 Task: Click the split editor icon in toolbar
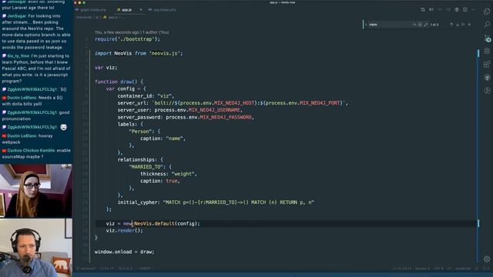465,10
